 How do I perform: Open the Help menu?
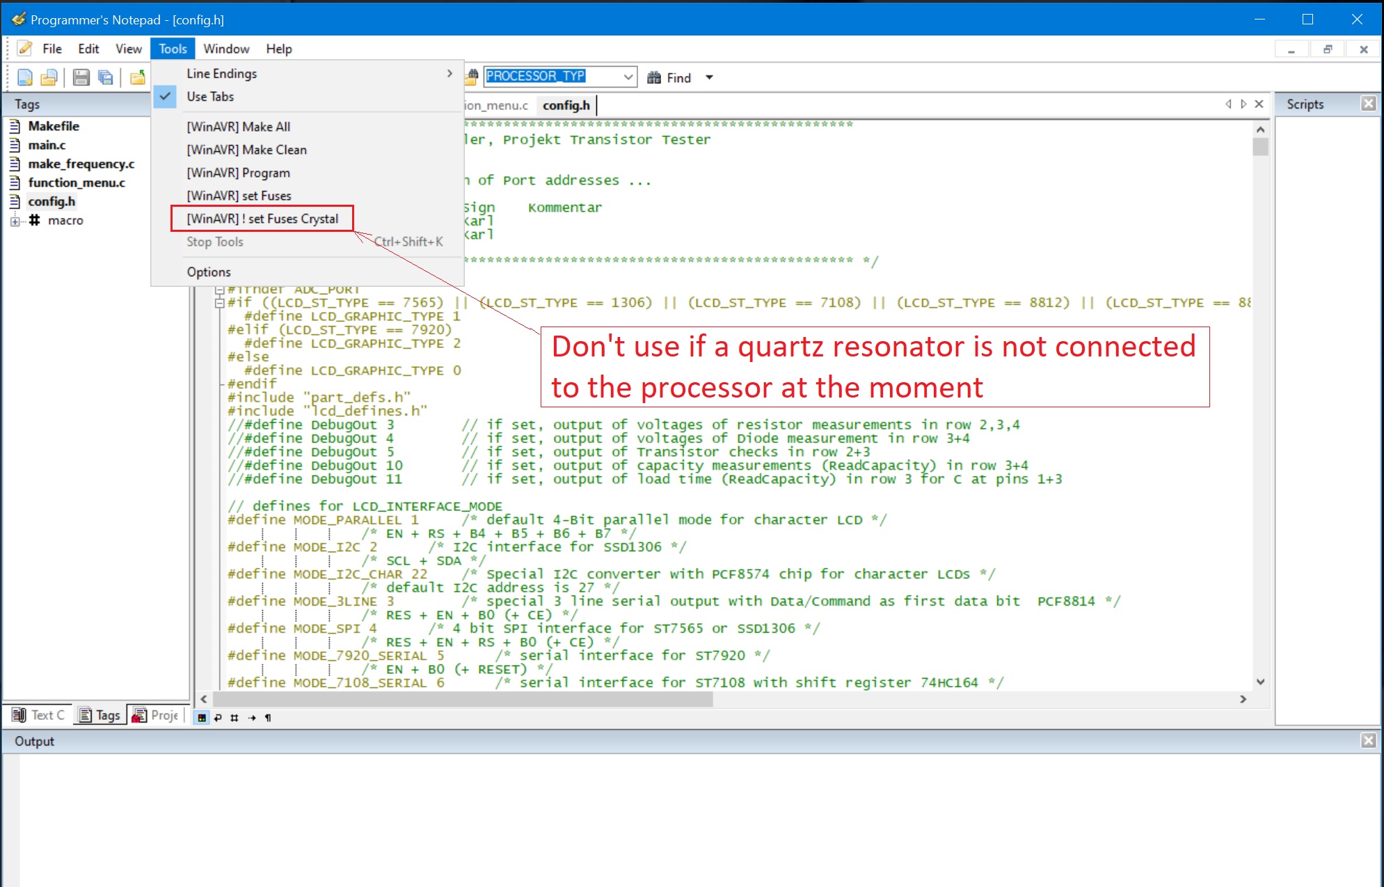coord(279,49)
